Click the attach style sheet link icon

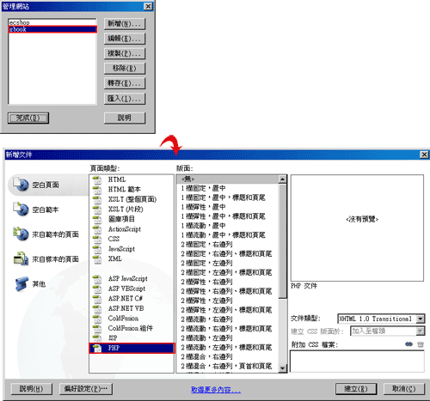click(x=409, y=344)
